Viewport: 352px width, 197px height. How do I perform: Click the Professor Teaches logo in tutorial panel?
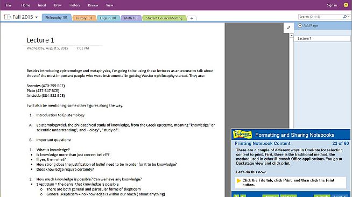pos(242,135)
